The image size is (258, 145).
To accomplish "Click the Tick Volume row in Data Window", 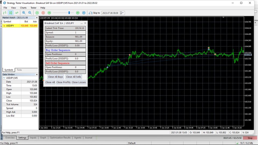I will [x=20, y=104].
